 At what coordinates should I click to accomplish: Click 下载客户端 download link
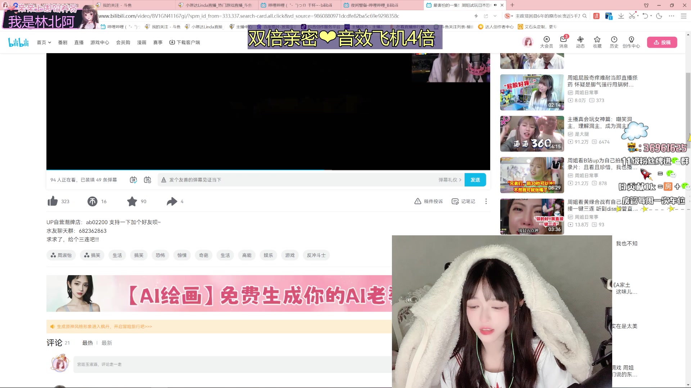[185, 42]
